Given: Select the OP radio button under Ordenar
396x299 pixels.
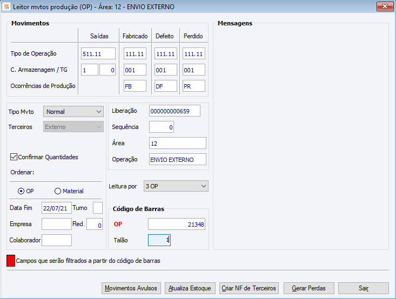Looking at the screenshot, I should tap(21, 191).
